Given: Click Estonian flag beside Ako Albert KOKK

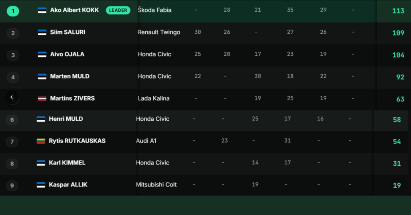Looking at the screenshot, I should [x=42, y=10].
